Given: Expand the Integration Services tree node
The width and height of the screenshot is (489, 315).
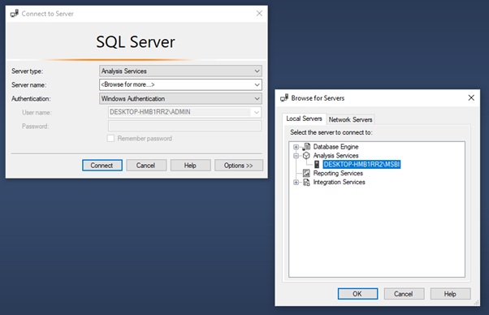Looking at the screenshot, I should click(296, 183).
